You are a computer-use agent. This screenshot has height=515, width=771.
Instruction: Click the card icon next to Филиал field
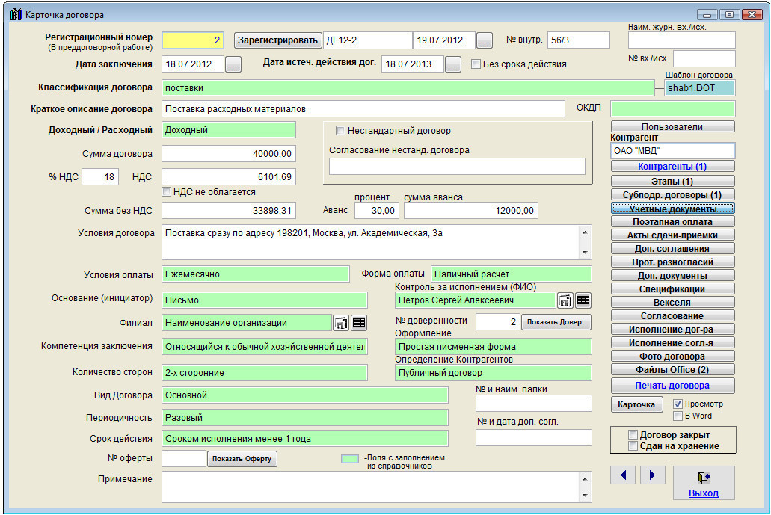coord(341,323)
